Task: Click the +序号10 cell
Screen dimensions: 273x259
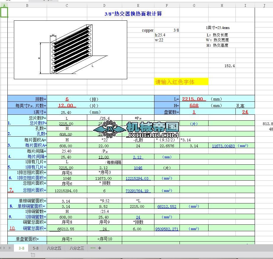Action: pyautogui.click(x=104, y=239)
